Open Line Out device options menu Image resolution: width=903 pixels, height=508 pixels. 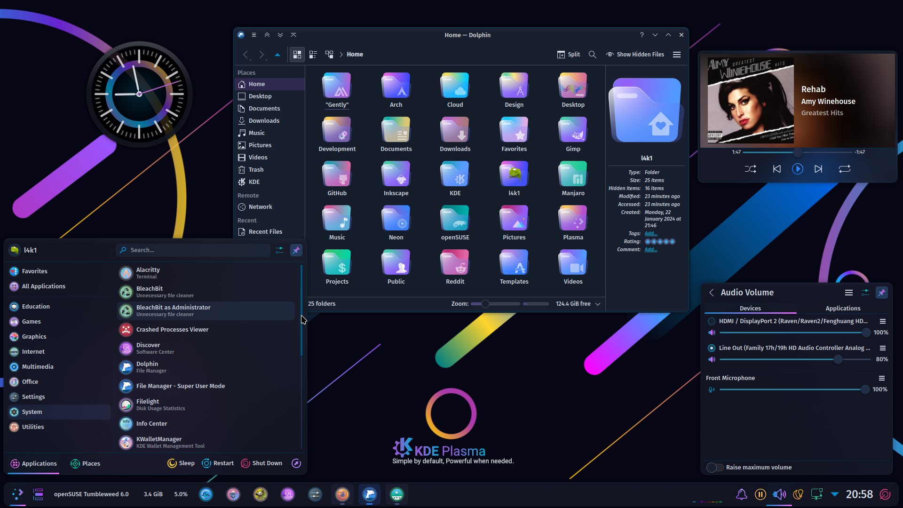883,348
